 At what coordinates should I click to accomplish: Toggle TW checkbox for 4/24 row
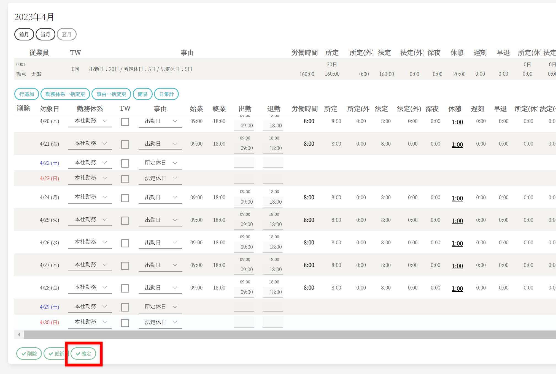tap(125, 198)
